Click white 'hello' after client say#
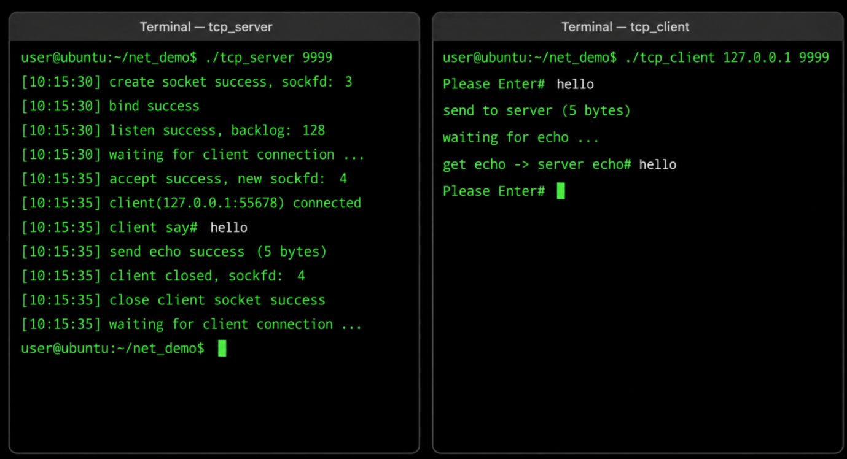The width and height of the screenshot is (847, 459). (x=228, y=228)
